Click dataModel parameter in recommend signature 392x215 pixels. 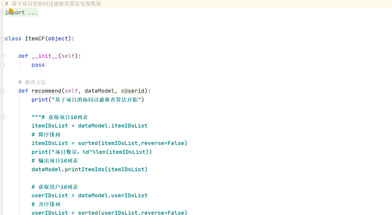tap(100, 91)
